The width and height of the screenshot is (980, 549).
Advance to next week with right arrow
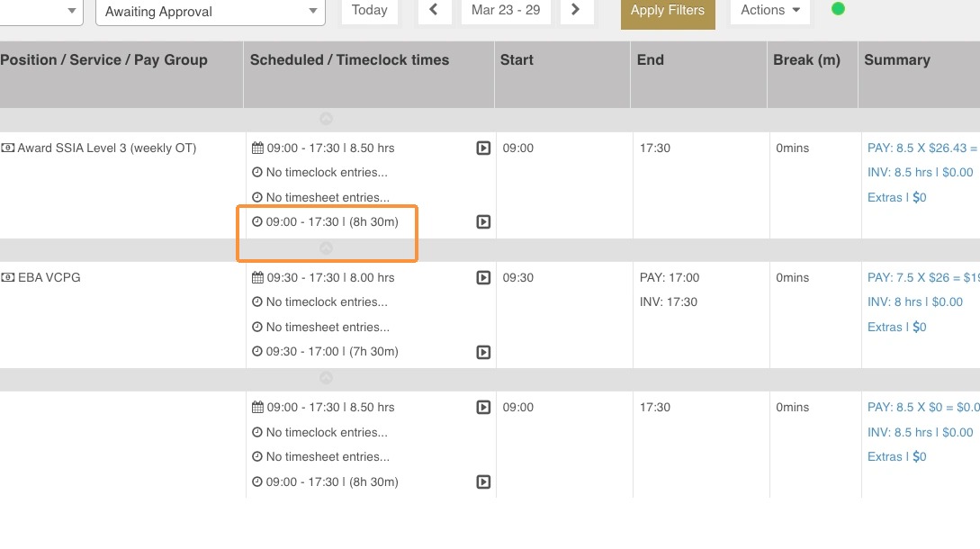(x=576, y=10)
